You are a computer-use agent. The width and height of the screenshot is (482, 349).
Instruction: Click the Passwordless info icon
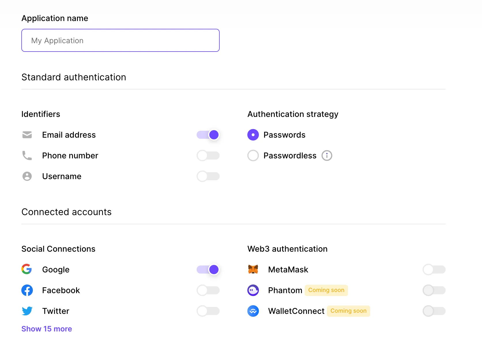327,155
